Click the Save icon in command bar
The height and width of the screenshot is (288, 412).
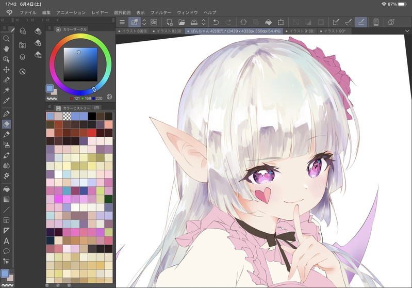coord(194,22)
